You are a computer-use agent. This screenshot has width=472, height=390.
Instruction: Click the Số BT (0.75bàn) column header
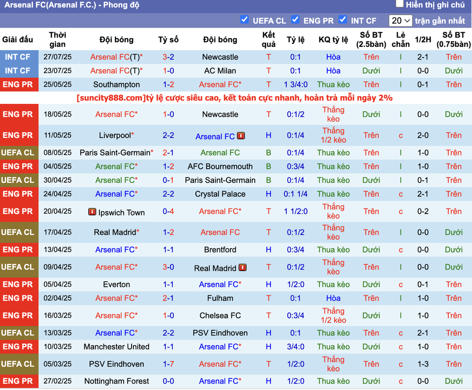453,39
